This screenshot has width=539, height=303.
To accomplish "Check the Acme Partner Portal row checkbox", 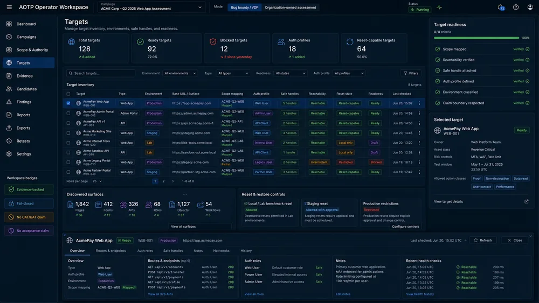I will 68,172.
